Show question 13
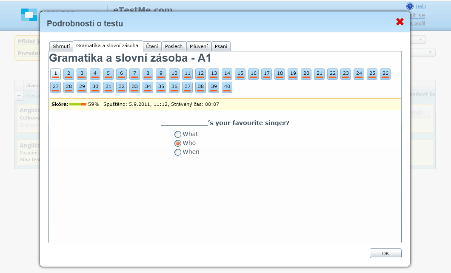 pos(214,74)
